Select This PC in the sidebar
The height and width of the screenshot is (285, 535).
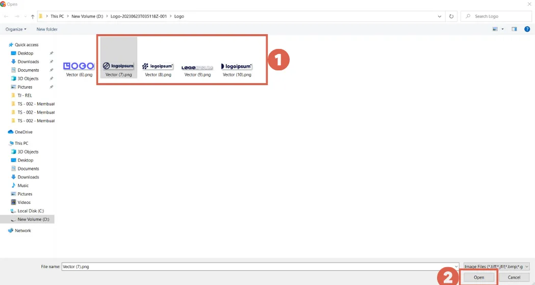[21, 143]
